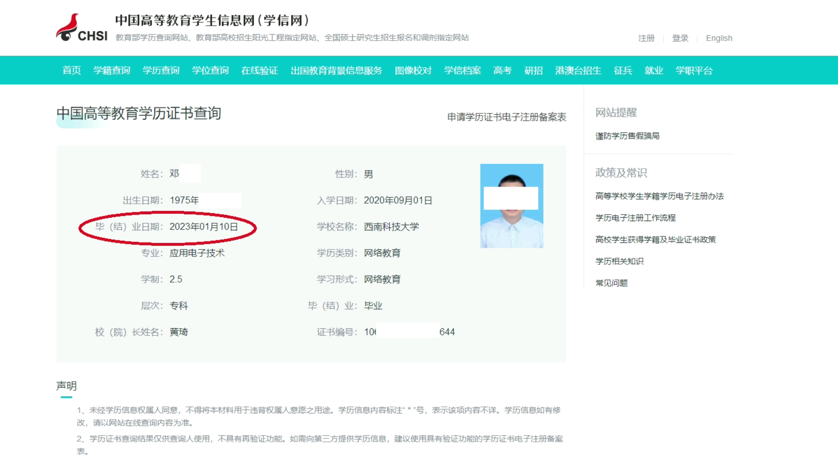Open 研招 navigation item

(x=533, y=70)
